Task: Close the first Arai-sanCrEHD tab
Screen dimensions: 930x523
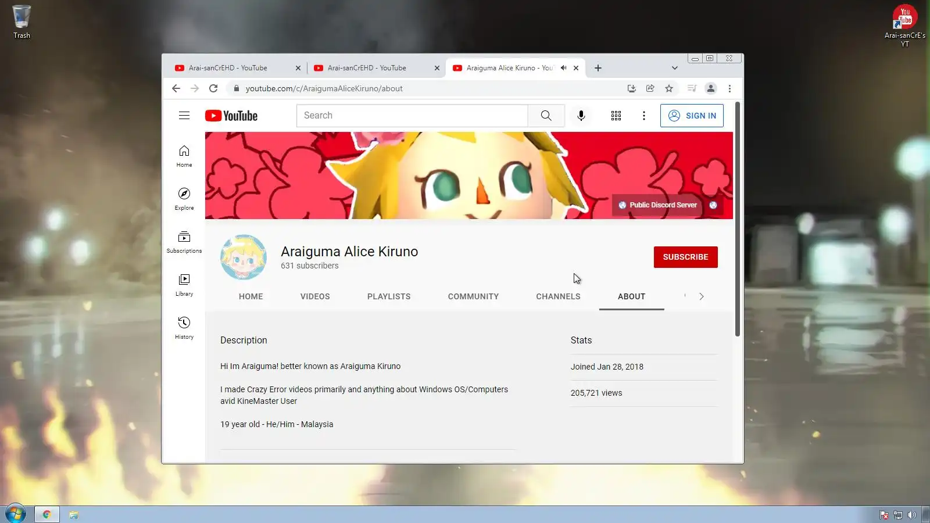Action: point(298,68)
